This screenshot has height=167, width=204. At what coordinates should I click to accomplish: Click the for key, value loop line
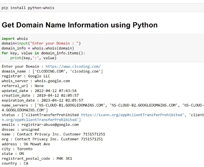click(43, 53)
